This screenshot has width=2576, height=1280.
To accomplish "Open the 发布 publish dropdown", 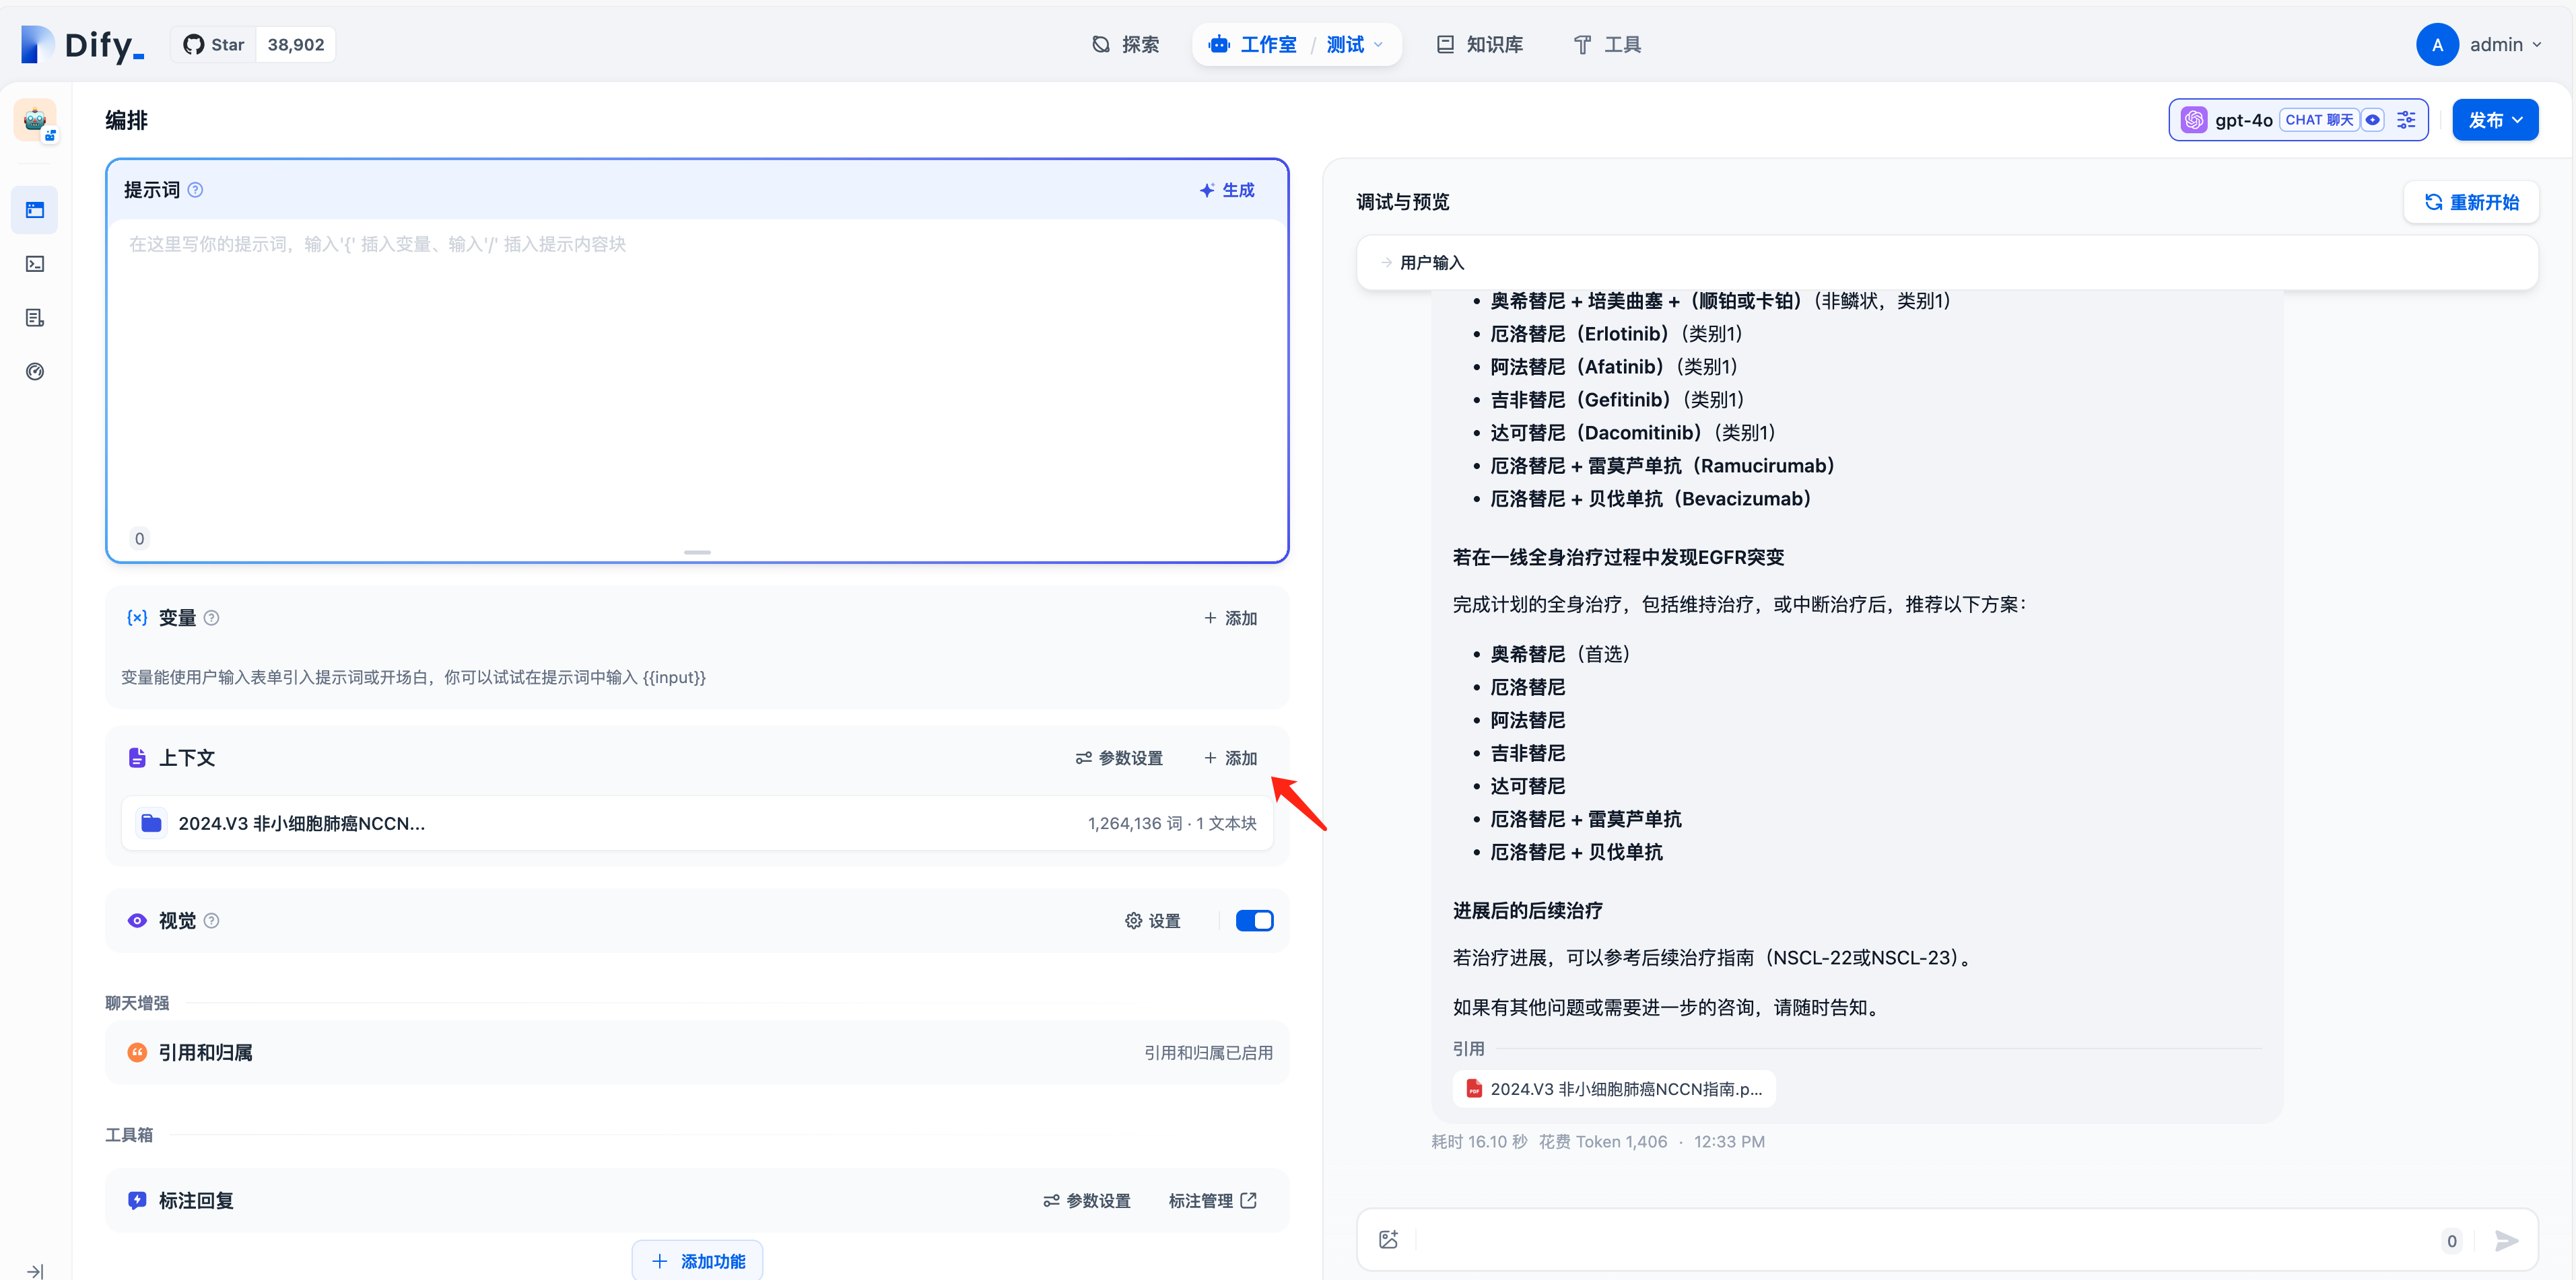I will tap(2495, 120).
